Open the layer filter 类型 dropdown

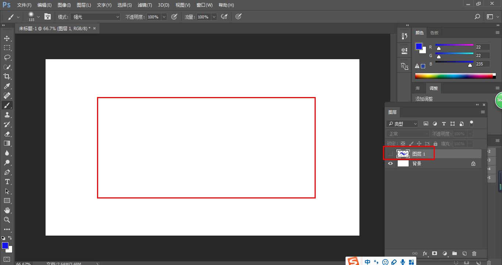pos(402,124)
